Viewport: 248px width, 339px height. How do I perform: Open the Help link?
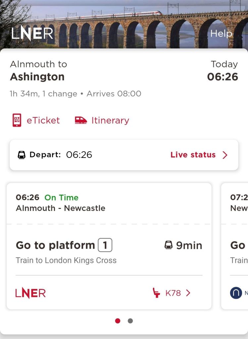(x=221, y=33)
